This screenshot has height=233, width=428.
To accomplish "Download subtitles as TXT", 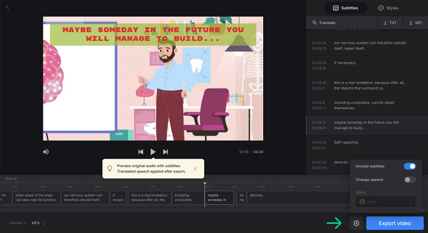I will click(390, 22).
